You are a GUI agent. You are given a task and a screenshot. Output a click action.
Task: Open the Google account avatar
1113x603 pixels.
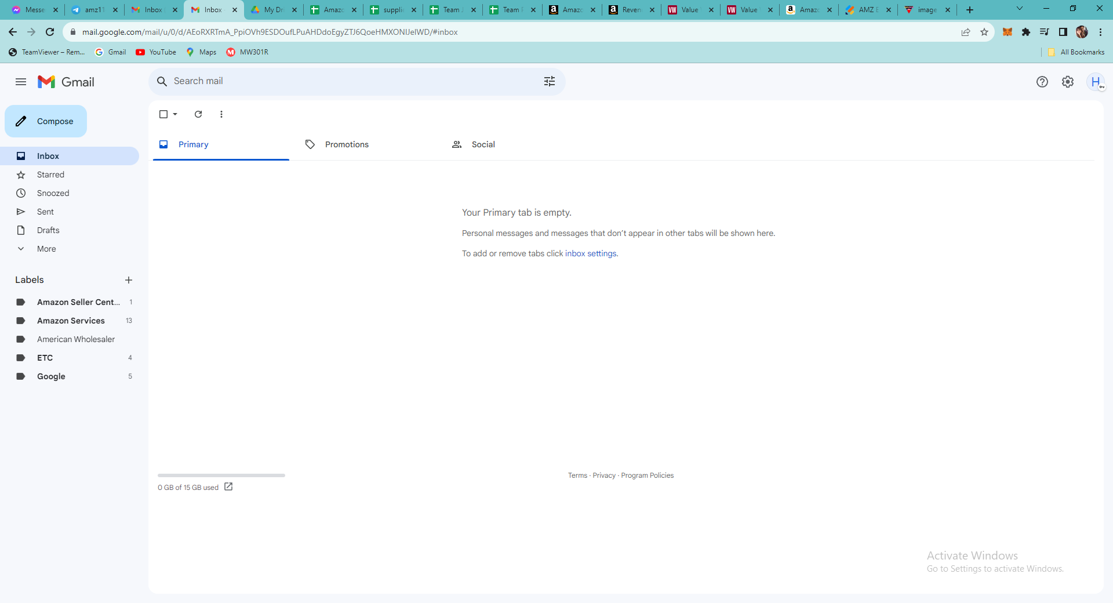pos(1096,82)
